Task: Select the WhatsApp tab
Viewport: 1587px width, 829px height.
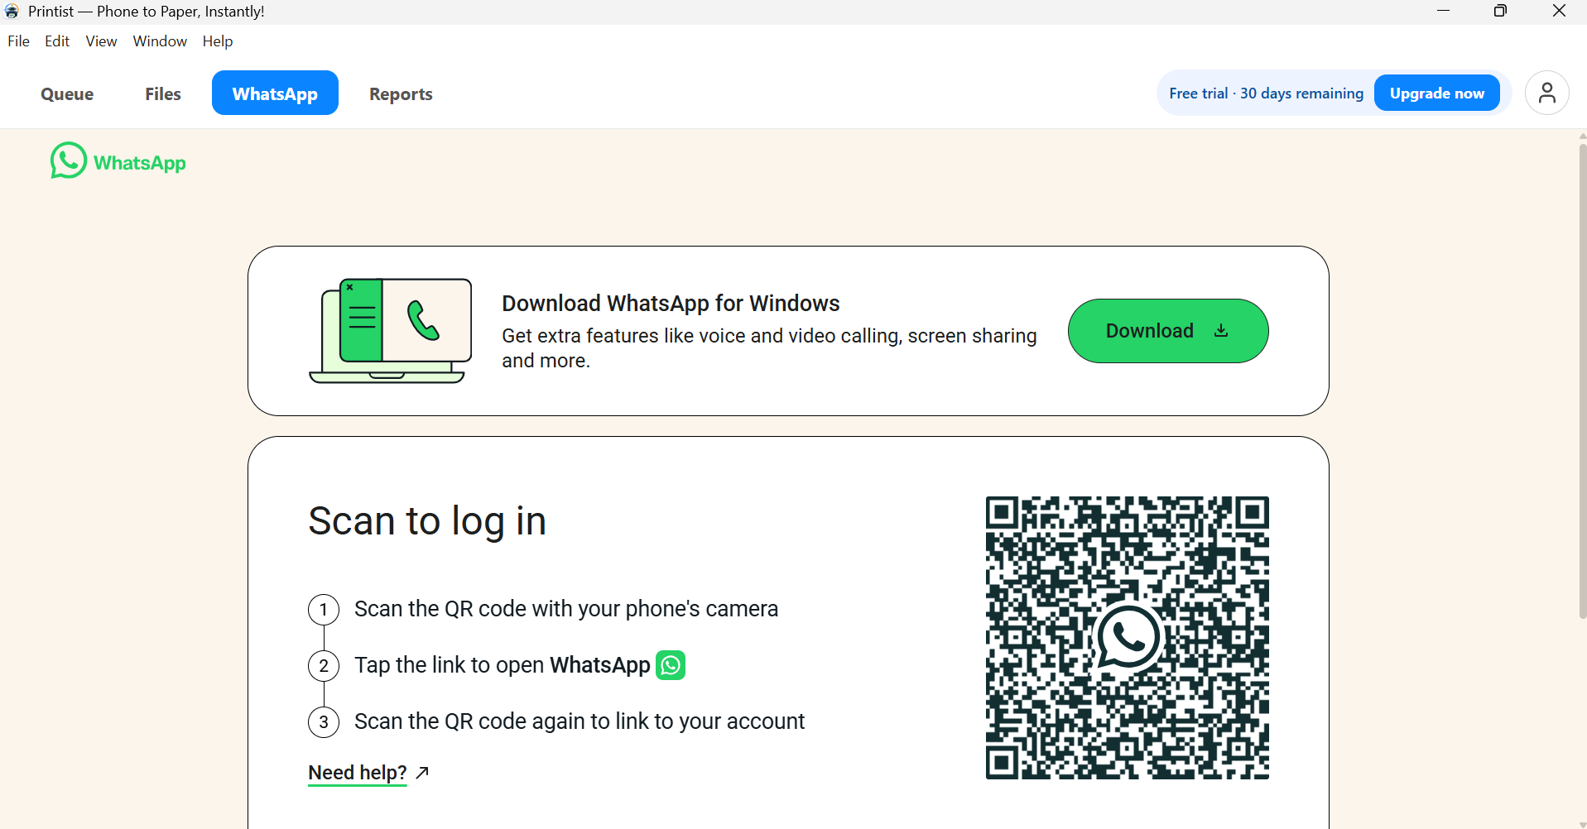Action: click(275, 93)
